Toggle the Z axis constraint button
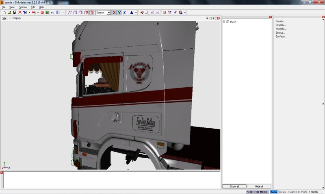This screenshot has width=325, height=194. pyautogui.click(x=124, y=13)
